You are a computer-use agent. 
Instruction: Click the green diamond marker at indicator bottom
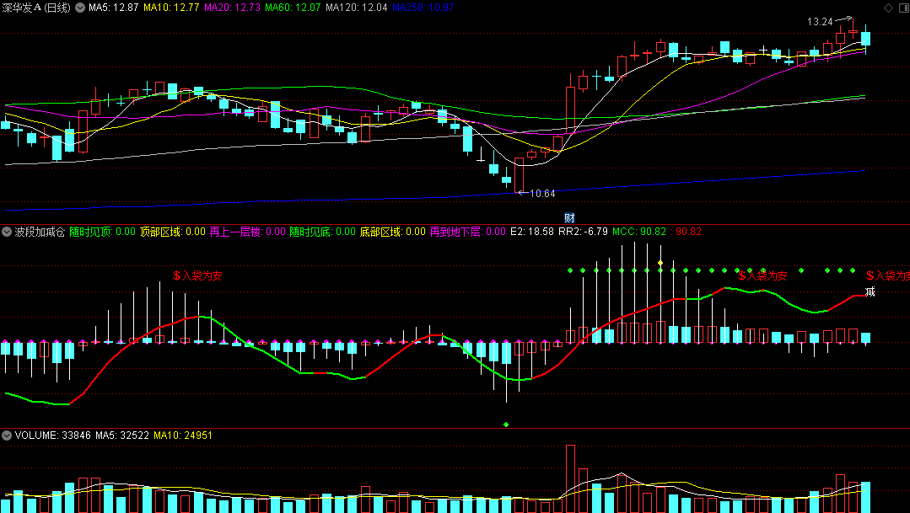[506, 425]
